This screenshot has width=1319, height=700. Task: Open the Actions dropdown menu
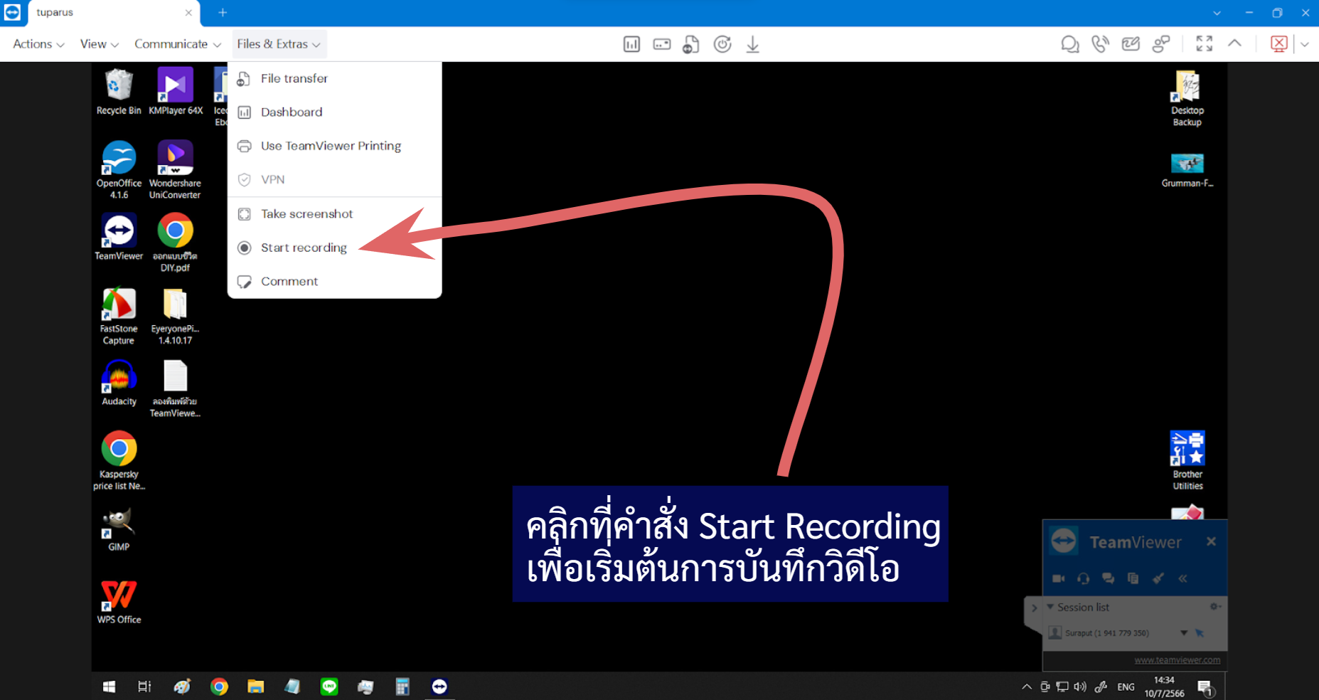38,44
